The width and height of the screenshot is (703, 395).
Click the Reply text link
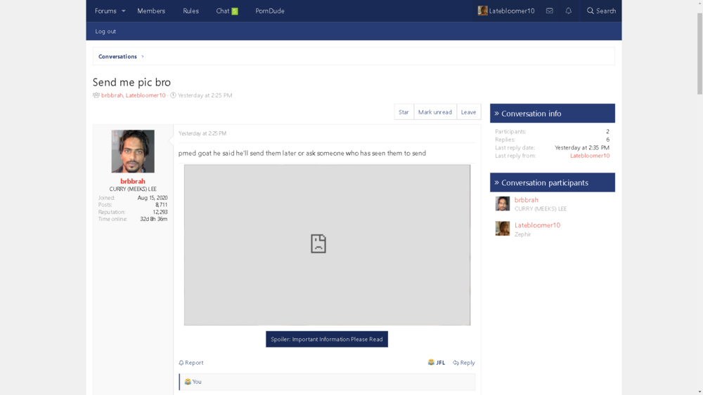pyautogui.click(x=467, y=363)
